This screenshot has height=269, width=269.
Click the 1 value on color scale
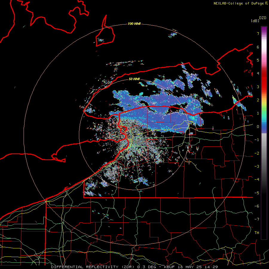[x=258, y=113]
